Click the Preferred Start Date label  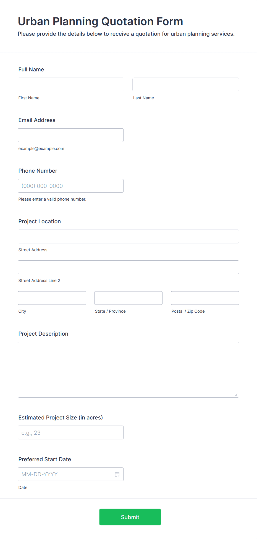(x=45, y=459)
